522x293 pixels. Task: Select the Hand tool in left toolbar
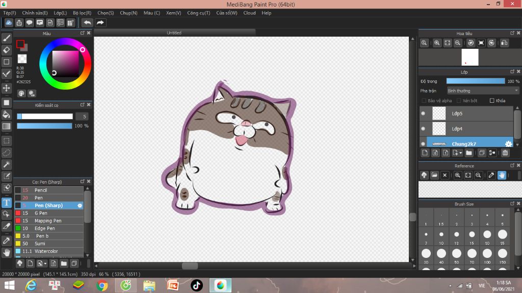coord(6,252)
